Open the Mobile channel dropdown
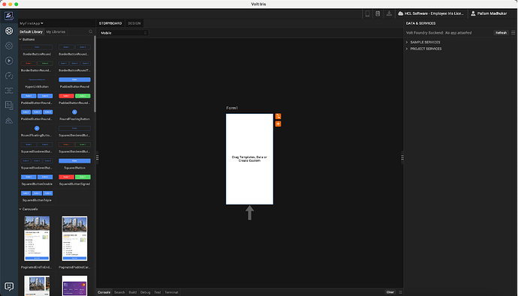Screen dimensions: 518x296 click(x=124, y=33)
